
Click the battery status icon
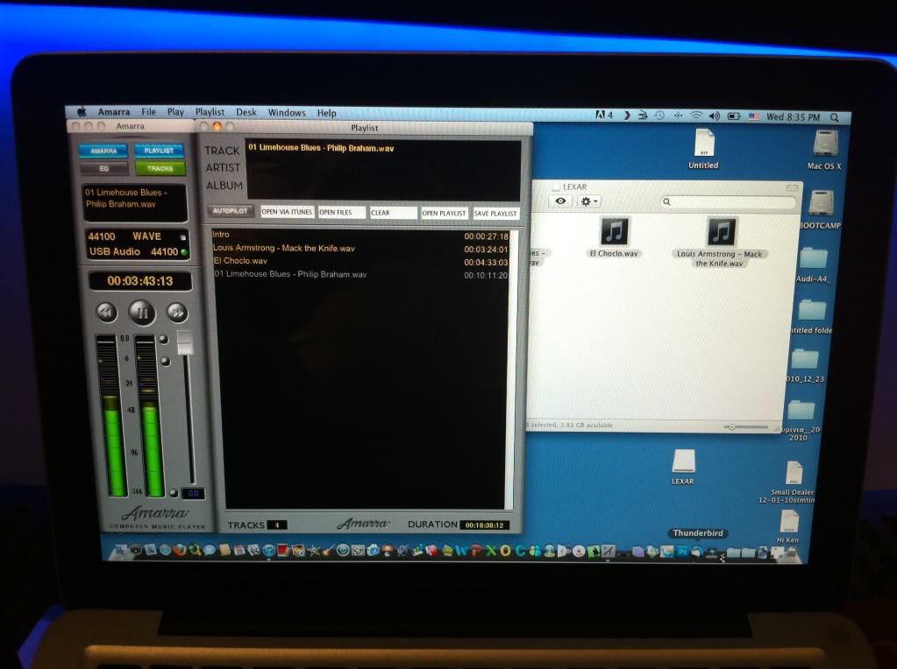(x=734, y=116)
